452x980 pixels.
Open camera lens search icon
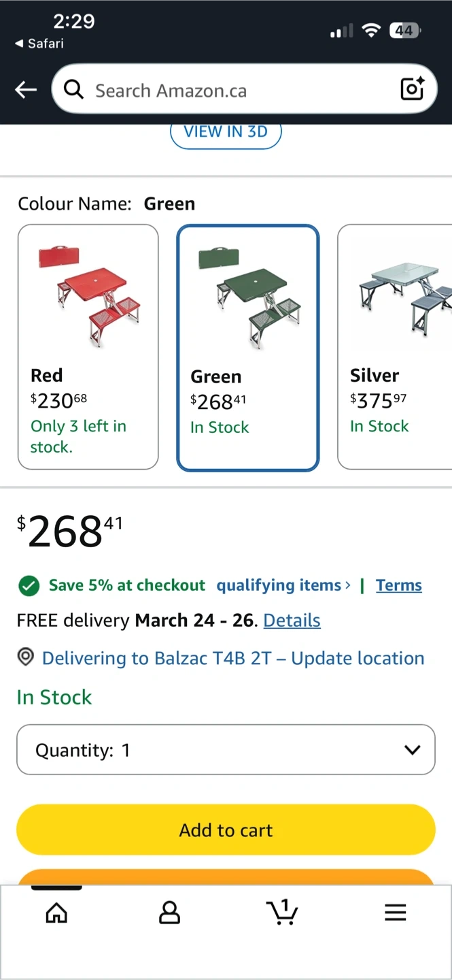(412, 89)
